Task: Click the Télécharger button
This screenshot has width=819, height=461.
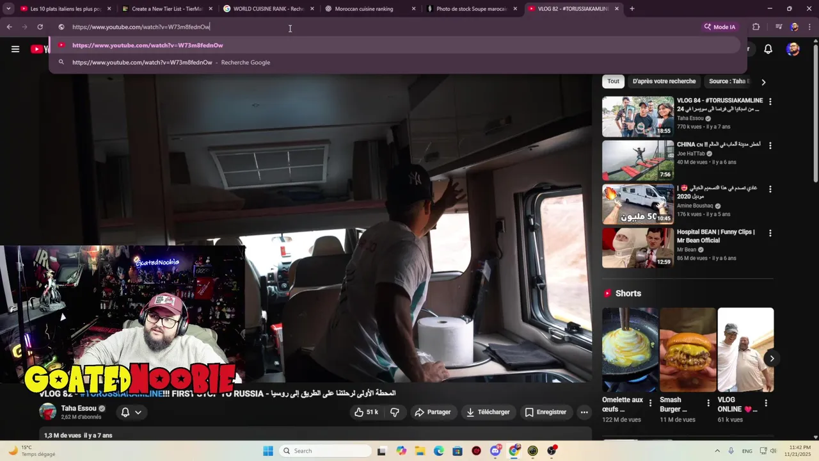Action: point(488,412)
